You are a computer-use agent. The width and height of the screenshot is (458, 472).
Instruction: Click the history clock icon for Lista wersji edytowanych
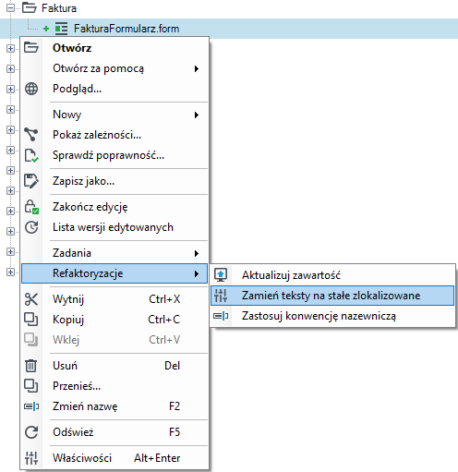(31, 227)
